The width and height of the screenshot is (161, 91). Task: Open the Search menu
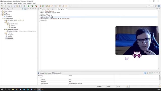[15, 3]
